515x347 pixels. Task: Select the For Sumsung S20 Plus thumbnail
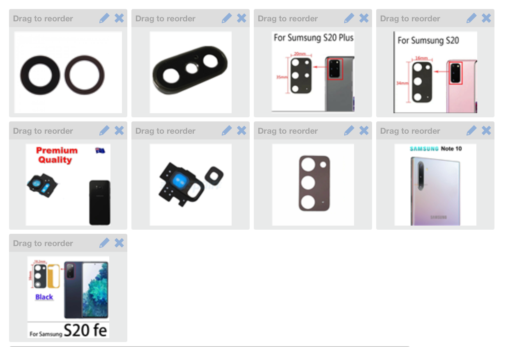[x=313, y=72]
